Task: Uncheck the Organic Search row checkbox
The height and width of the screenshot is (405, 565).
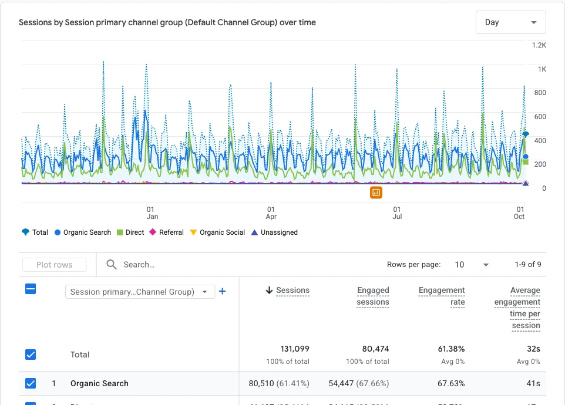Action: [x=31, y=383]
